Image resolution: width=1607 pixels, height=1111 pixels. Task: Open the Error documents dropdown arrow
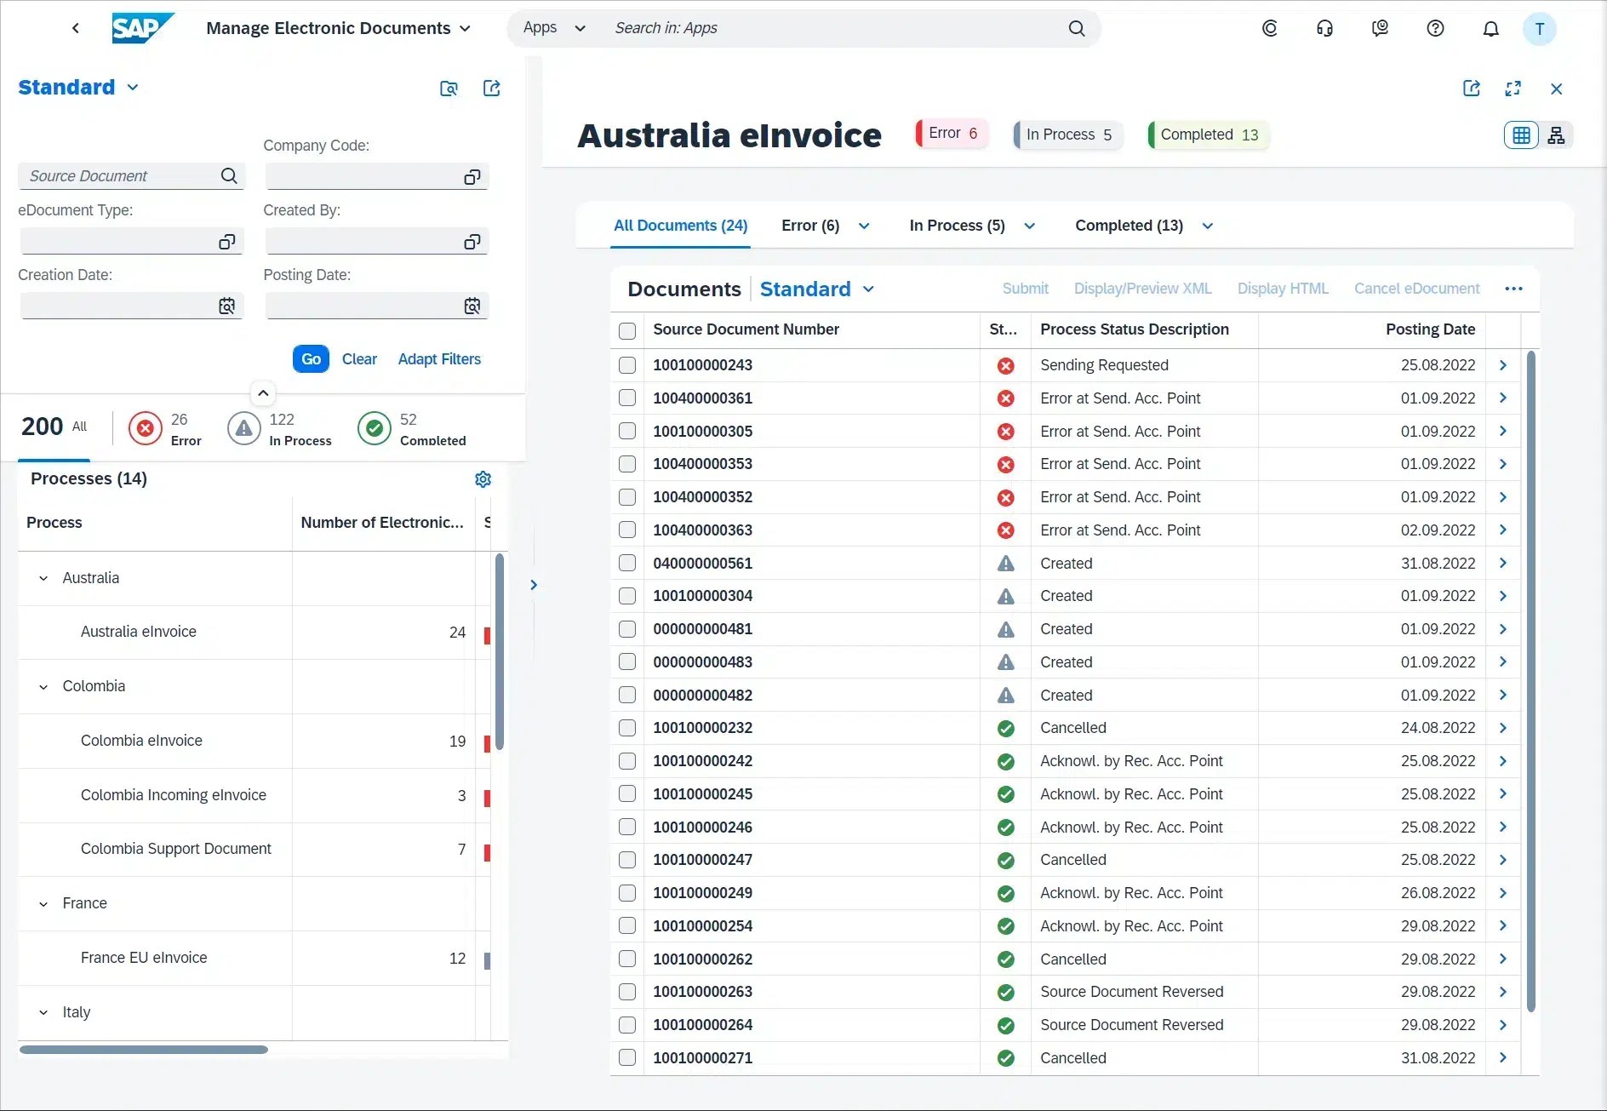865,226
